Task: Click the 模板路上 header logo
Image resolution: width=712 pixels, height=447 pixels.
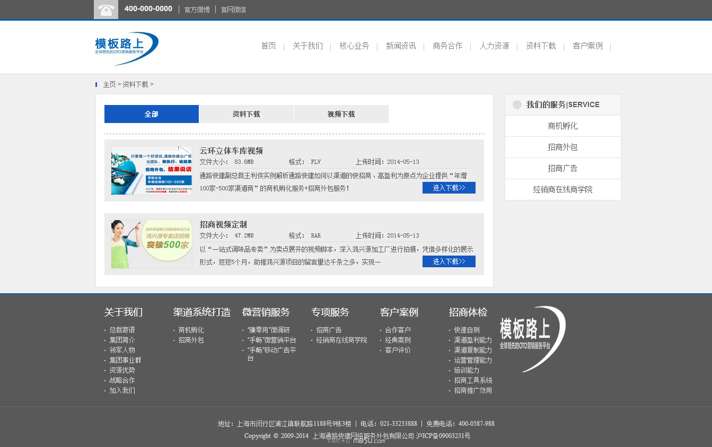Action: pyautogui.click(x=127, y=48)
